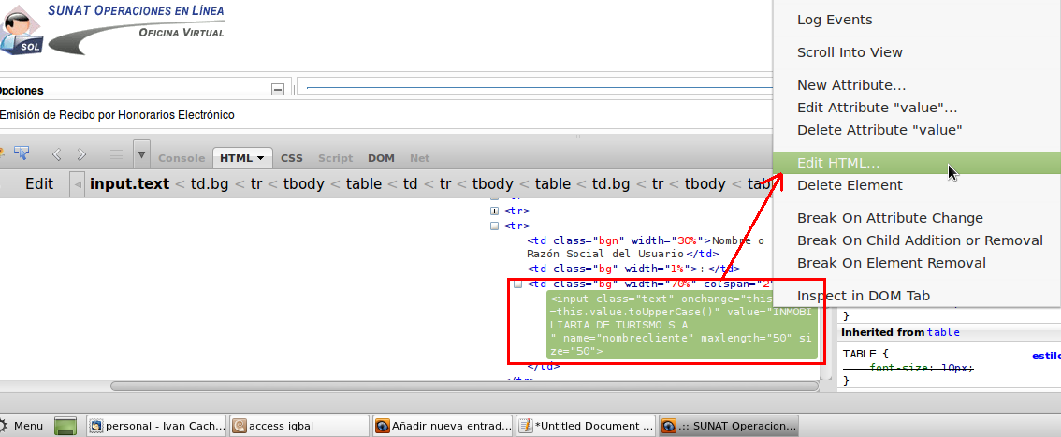Switch to the Console tab
Screen dimensions: 1061x437
[x=182, y=157]
